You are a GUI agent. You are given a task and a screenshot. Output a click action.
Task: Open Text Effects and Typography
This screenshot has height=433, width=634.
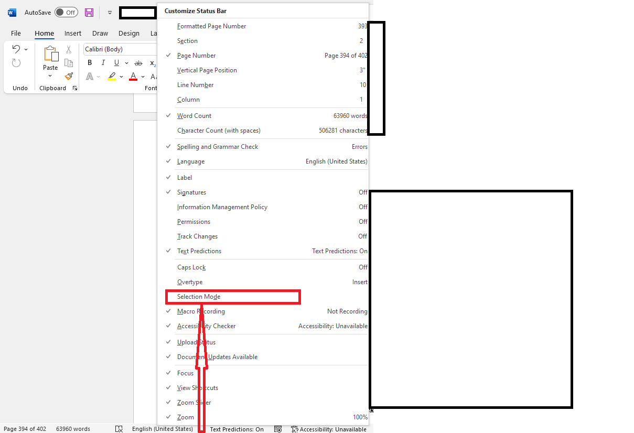[x=90, y=77]
